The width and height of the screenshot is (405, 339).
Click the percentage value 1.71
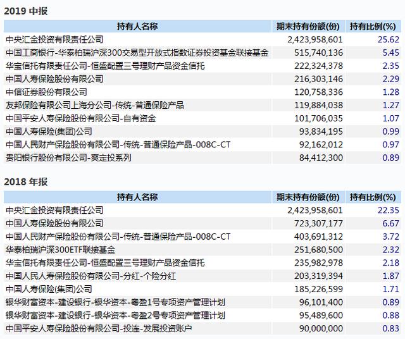click(x=391, y=290)
